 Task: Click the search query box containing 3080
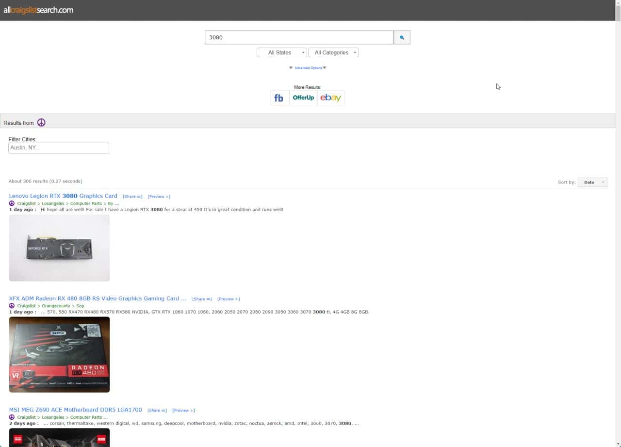(299, 37)
